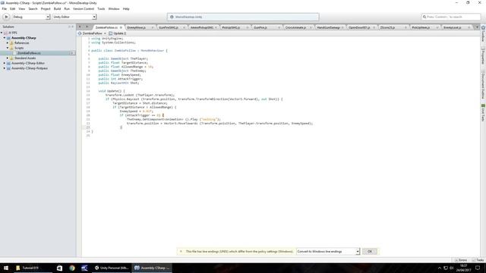
Task: Collapse the Assembly-CSharp project node
Action: point(5,38)
